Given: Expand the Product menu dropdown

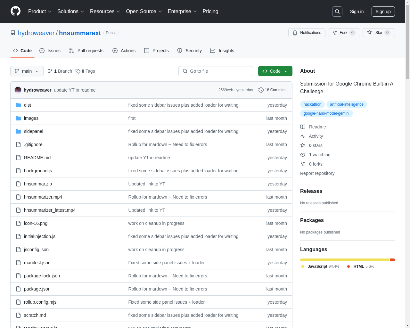Looking at the screenshot, I should (40, 11).
